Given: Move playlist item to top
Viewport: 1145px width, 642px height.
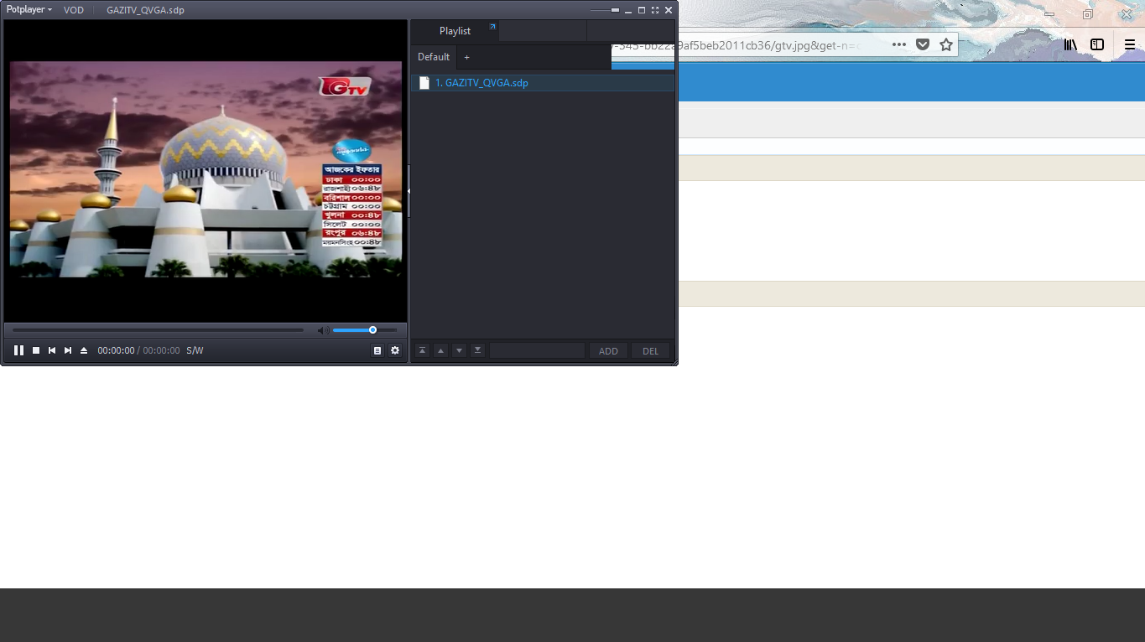Looking at the screenshot, I should pos(422,350).
